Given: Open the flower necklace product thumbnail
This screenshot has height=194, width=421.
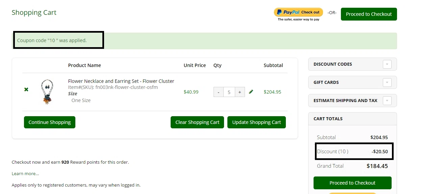Looking at the screenshot, I should 47,92.
